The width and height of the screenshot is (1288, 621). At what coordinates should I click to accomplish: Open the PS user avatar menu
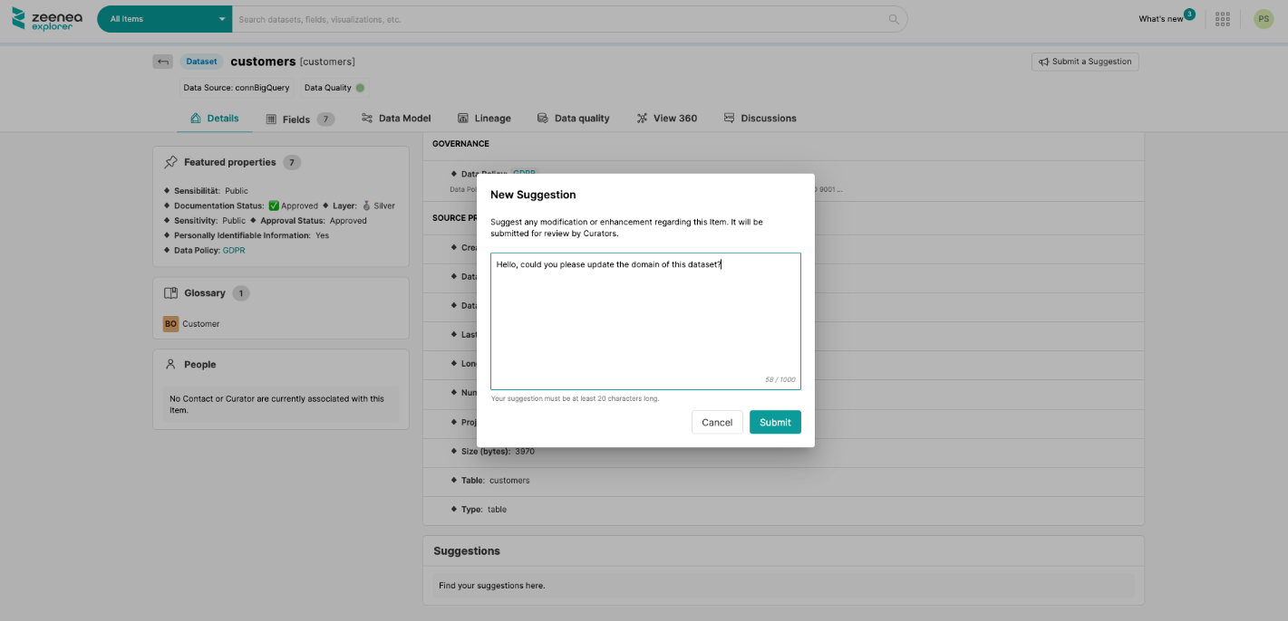pos(1264,19)
